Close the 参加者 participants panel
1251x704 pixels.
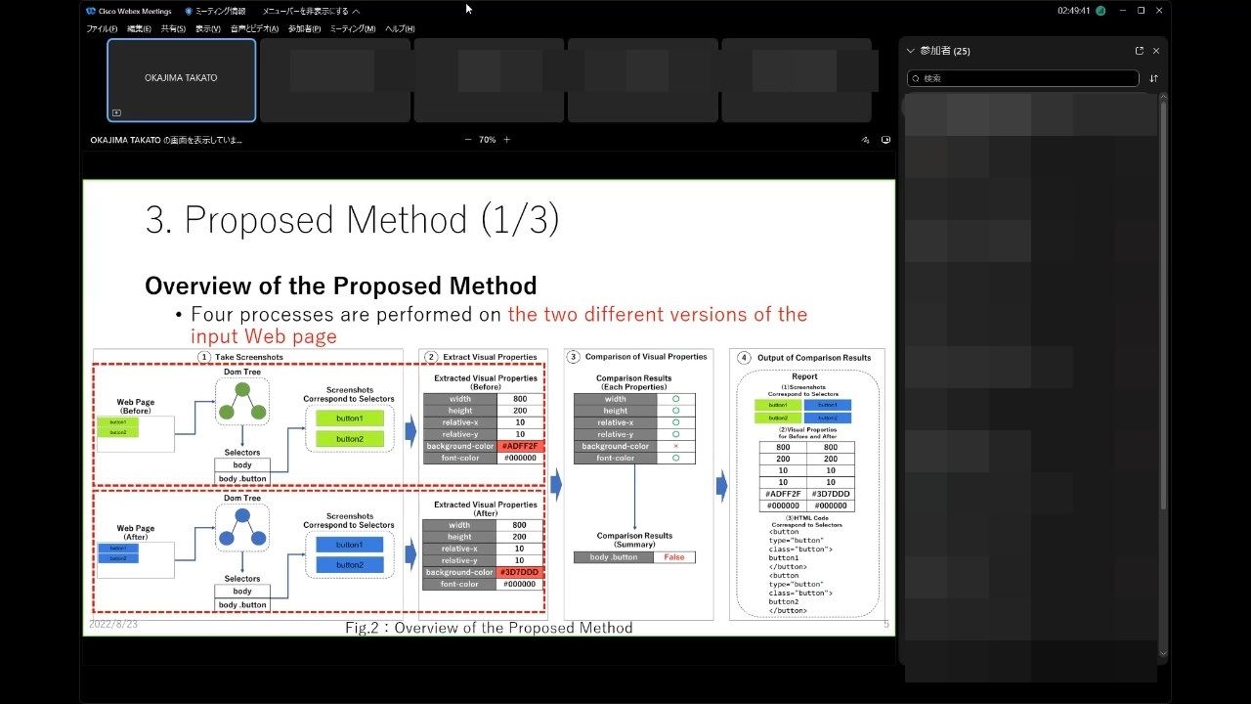coord(1156,51)
